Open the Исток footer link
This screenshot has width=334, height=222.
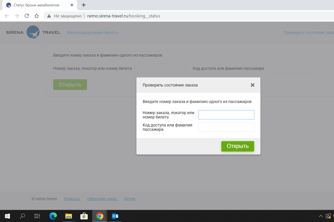coord(130,199)
